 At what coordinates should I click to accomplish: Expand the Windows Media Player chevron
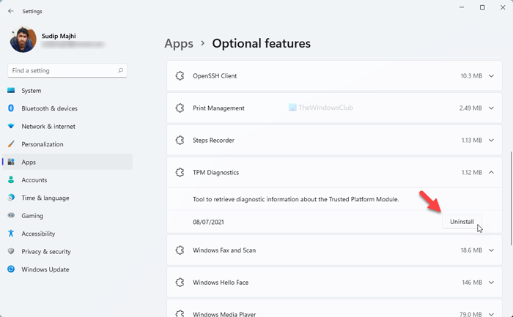click(x=491, y=314)
